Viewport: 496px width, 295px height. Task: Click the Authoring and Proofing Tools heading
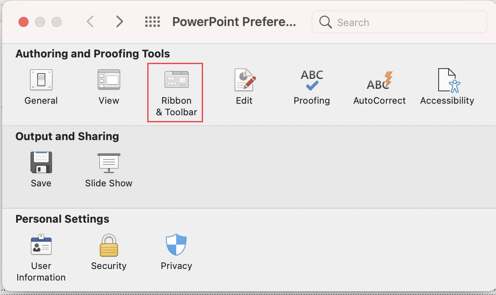click(x=92, y=54)
